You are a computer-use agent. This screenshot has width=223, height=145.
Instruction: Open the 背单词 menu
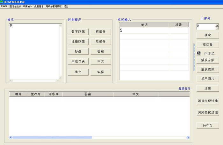(4, 6)
